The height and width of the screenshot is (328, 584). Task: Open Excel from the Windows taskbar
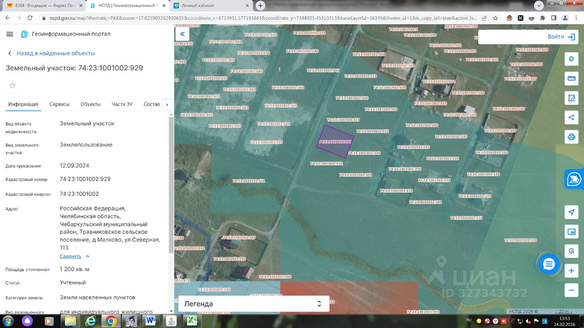point(192,321)
